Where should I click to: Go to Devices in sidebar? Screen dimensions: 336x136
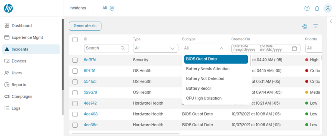(x=19, y=61)
